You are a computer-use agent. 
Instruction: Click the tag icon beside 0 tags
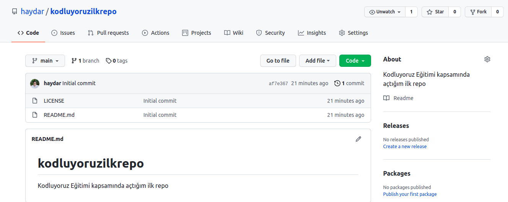109,61
